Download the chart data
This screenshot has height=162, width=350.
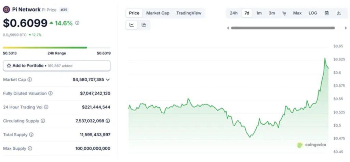[x=339, y=13]
